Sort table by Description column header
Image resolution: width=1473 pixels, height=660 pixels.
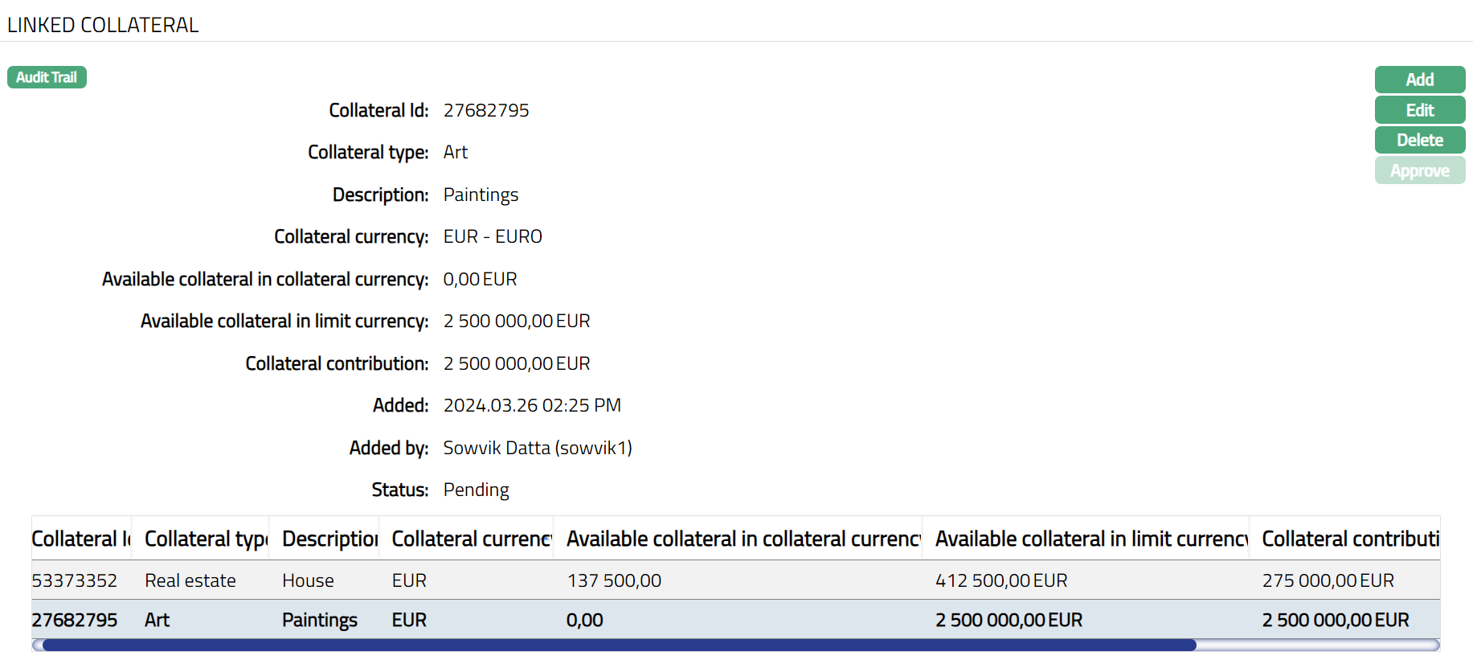pyautogui.click(x=329, y=539)
